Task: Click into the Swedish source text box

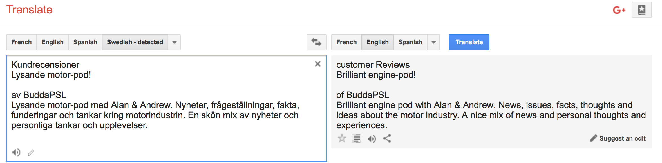Action: [x=166, y=108]
